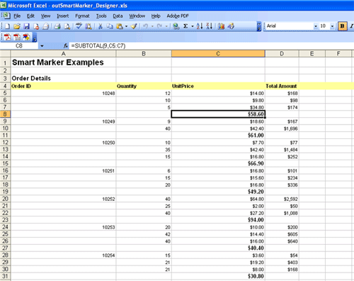Cut the selection with the scissors icon
The width and height of the screenshot is (354, 281).
[x=101, y=26]
